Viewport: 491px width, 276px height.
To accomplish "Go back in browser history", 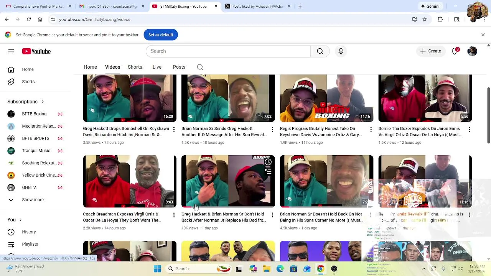I will (x=7, y=19).
